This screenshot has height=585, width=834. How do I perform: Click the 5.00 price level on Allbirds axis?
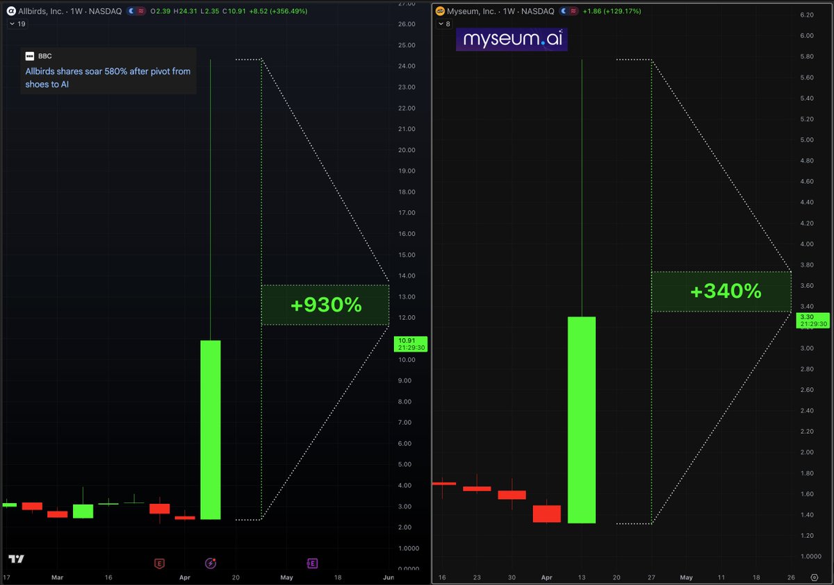[x=405, y=464]
